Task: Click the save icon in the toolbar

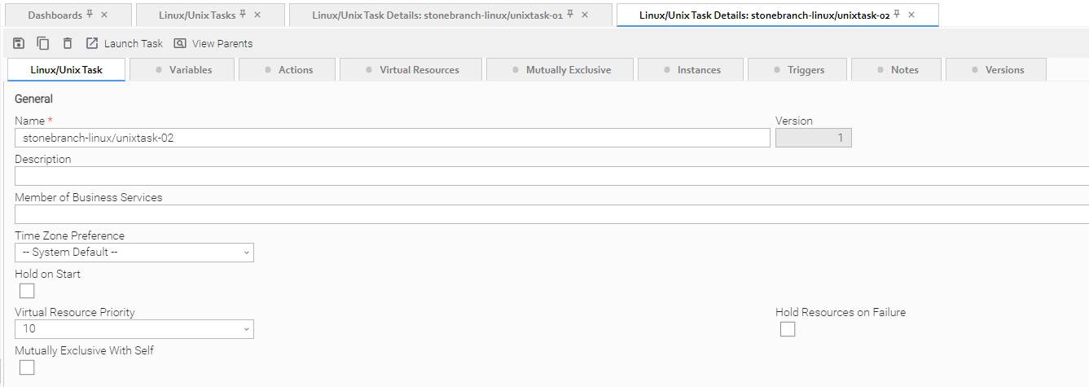Action: click(x=20, y=43)
